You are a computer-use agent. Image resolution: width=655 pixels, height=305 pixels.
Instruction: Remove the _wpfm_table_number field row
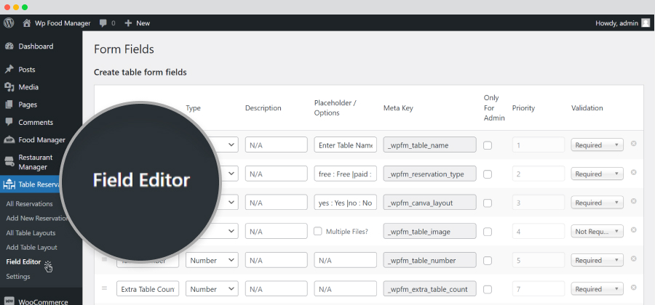634,259
